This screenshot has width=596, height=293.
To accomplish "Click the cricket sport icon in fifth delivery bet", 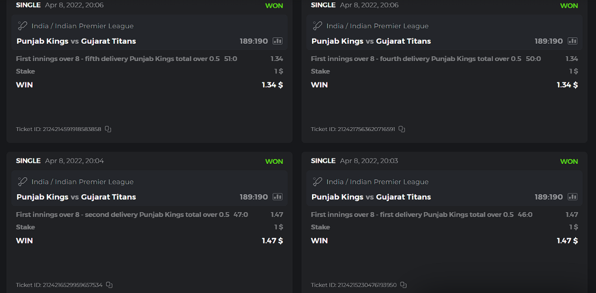I will coord(22,26).
